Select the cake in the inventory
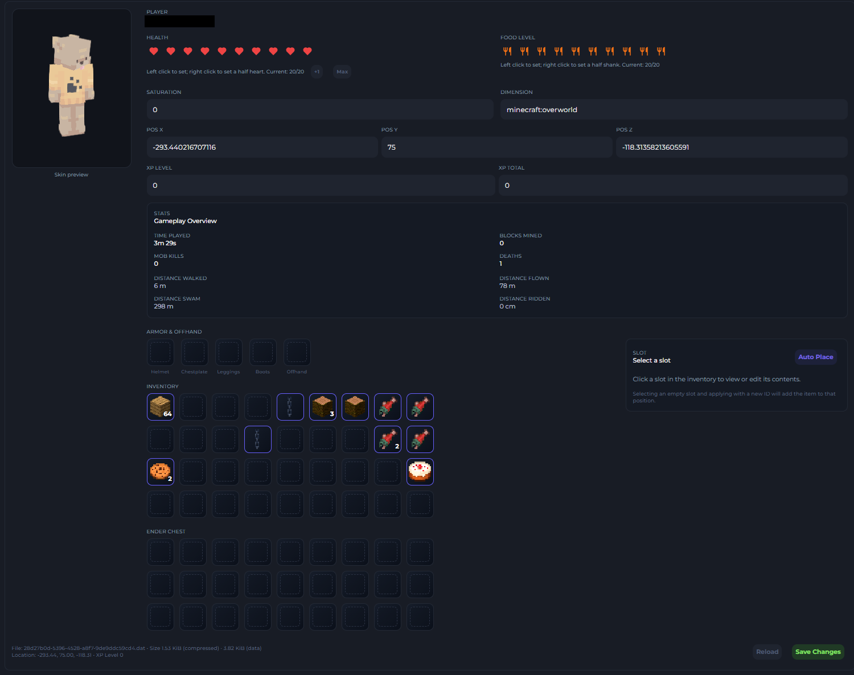 (420, 472)
